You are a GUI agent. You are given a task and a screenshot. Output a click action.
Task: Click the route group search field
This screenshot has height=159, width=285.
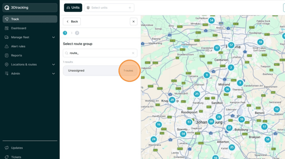(x=100, y=53)
